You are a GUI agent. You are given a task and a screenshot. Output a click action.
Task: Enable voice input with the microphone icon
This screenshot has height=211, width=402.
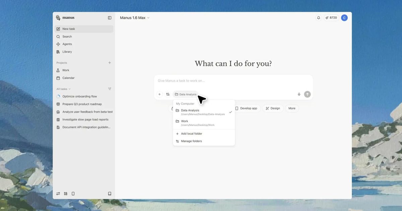click(299, 94)
